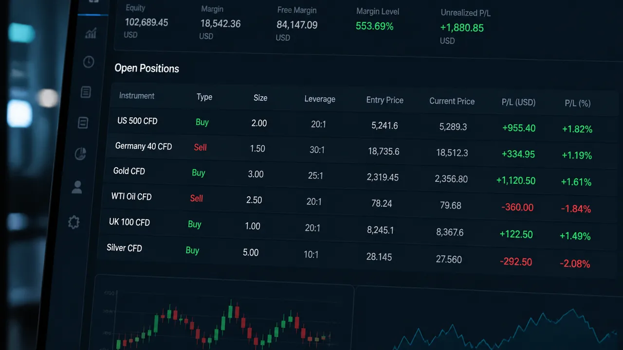
Task: Click the Equity value 102,689.45
Action: coord(147,22)
